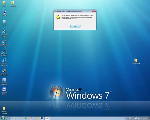Select the Space Shuttle Mission shortcut
Image resolution: width=150 pixels, height=120 pixels.
4,43
